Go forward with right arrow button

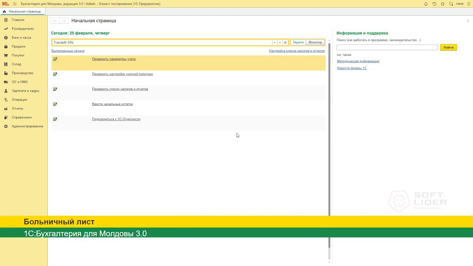pos(64,21)
